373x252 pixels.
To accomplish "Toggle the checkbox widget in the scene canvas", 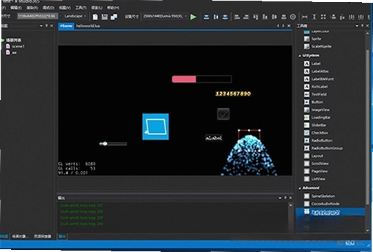I will (x=223, y=114).
